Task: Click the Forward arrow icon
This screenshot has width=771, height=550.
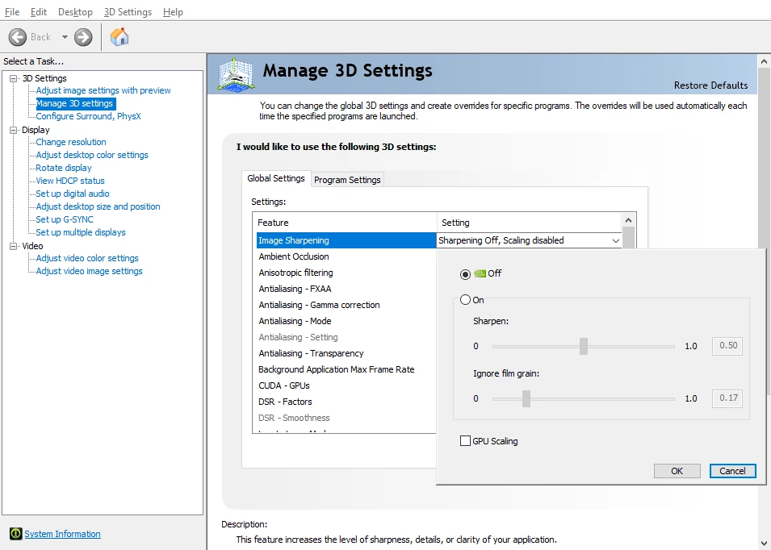Action: pos(83,37)
